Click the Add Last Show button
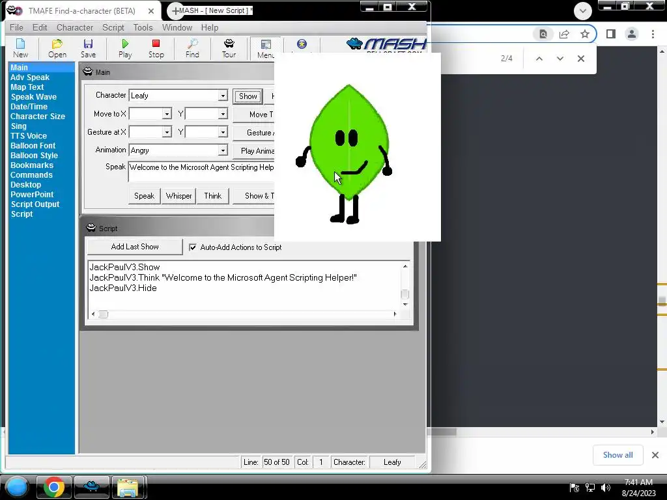This screenshot has width=667, height=500. 135,247
